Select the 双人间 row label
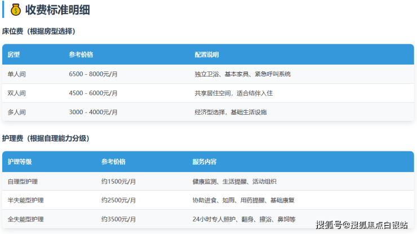417x234 pixels. pyautogui.click(x=16, y=93)
